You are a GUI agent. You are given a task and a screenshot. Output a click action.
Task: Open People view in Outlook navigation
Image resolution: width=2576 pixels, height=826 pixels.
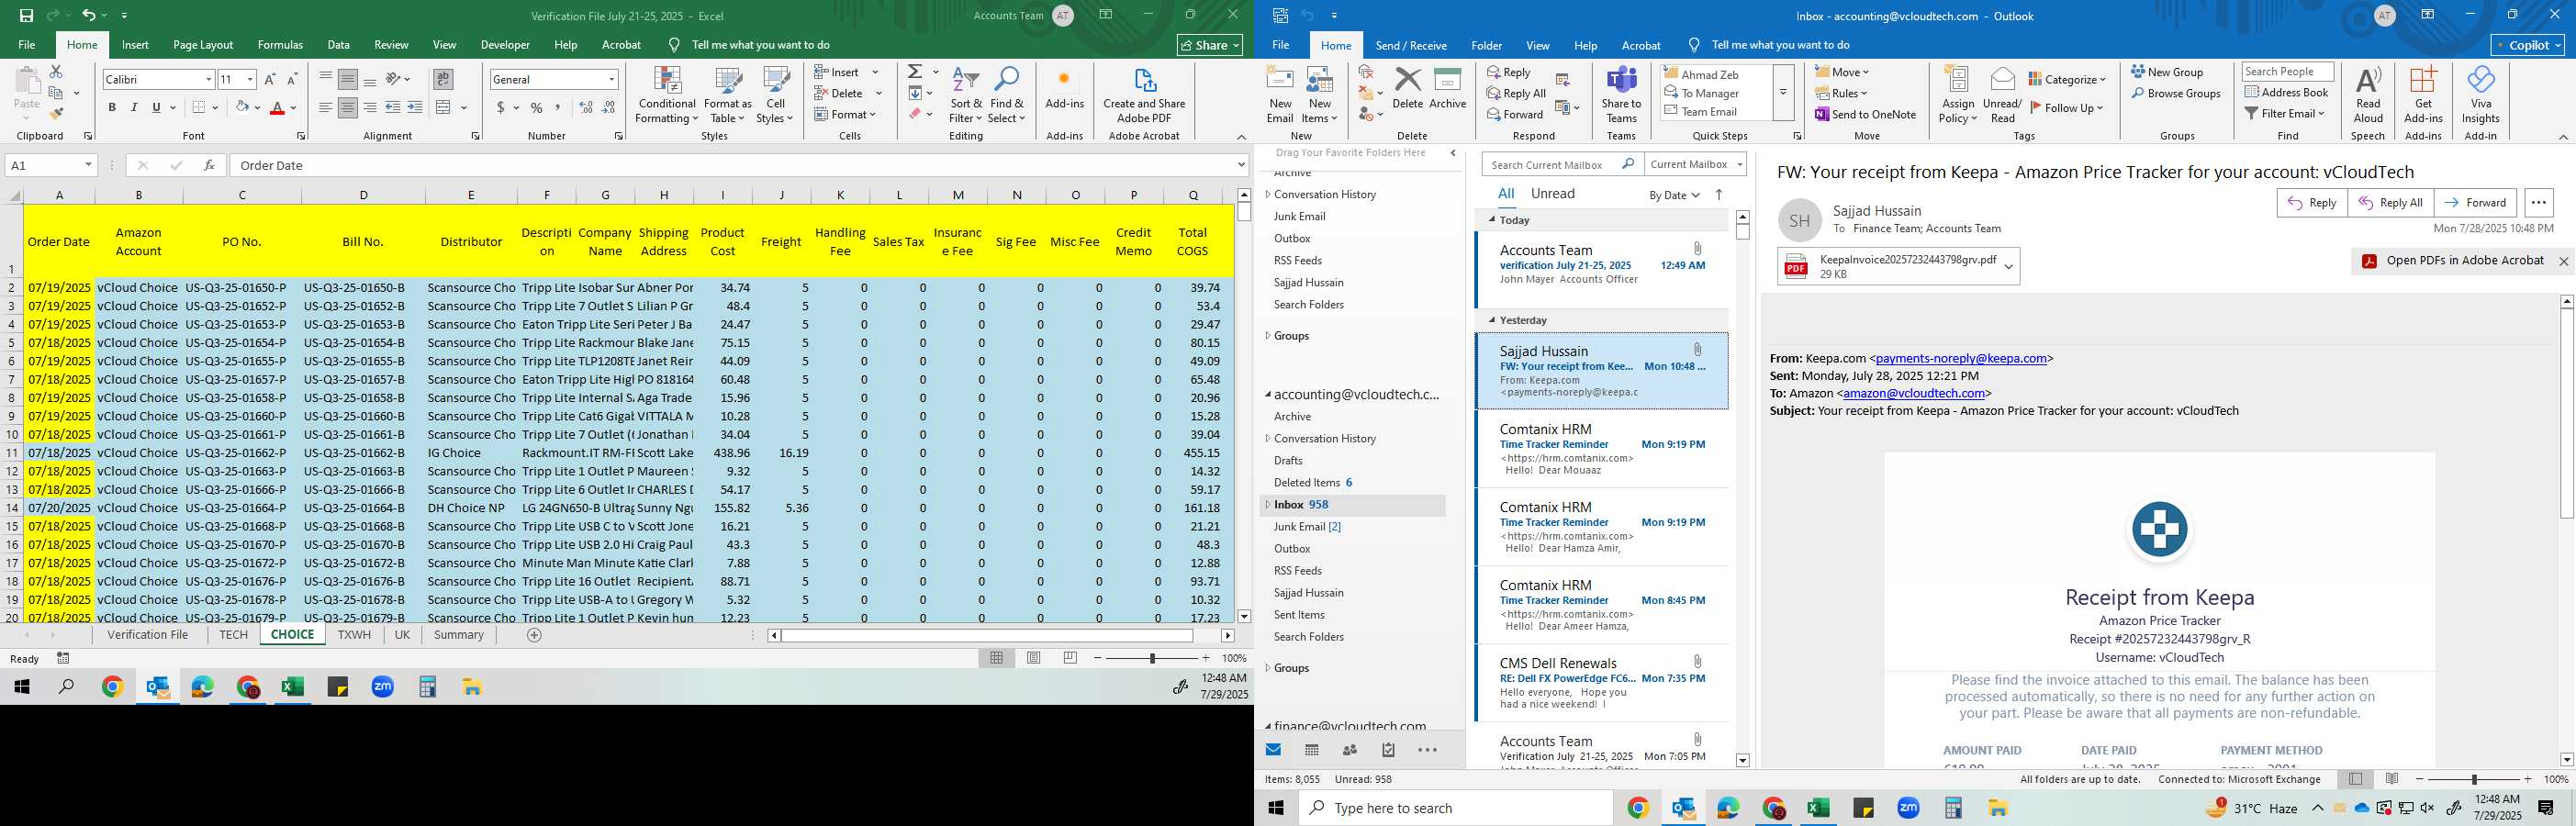point(1350,750)
